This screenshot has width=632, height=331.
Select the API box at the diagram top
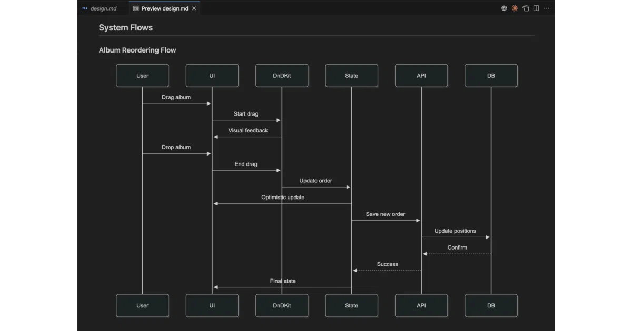pyautogui.click(x=421, y=76)
